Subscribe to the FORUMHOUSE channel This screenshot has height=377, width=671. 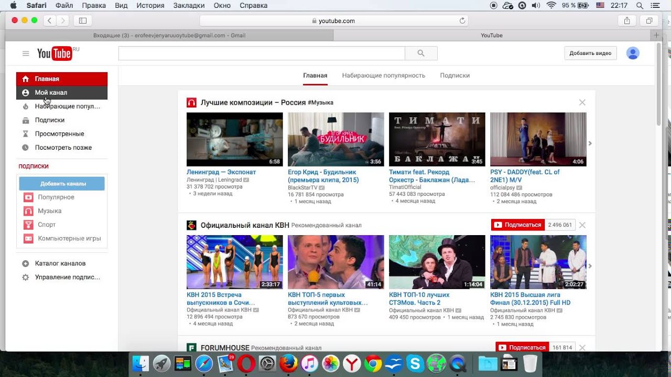click(x=523, y=347)
